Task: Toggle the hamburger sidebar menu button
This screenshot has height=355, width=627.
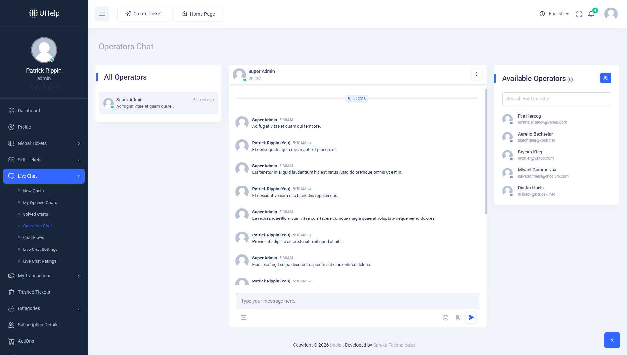Action: (x=102, y=14)
